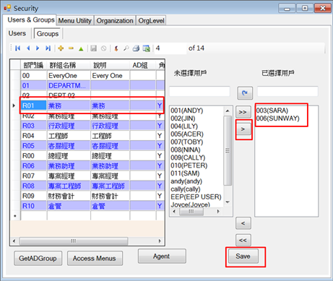Click the selected users filter field
Viewport: 333px width, 281px height.
(x=287, y=92)
